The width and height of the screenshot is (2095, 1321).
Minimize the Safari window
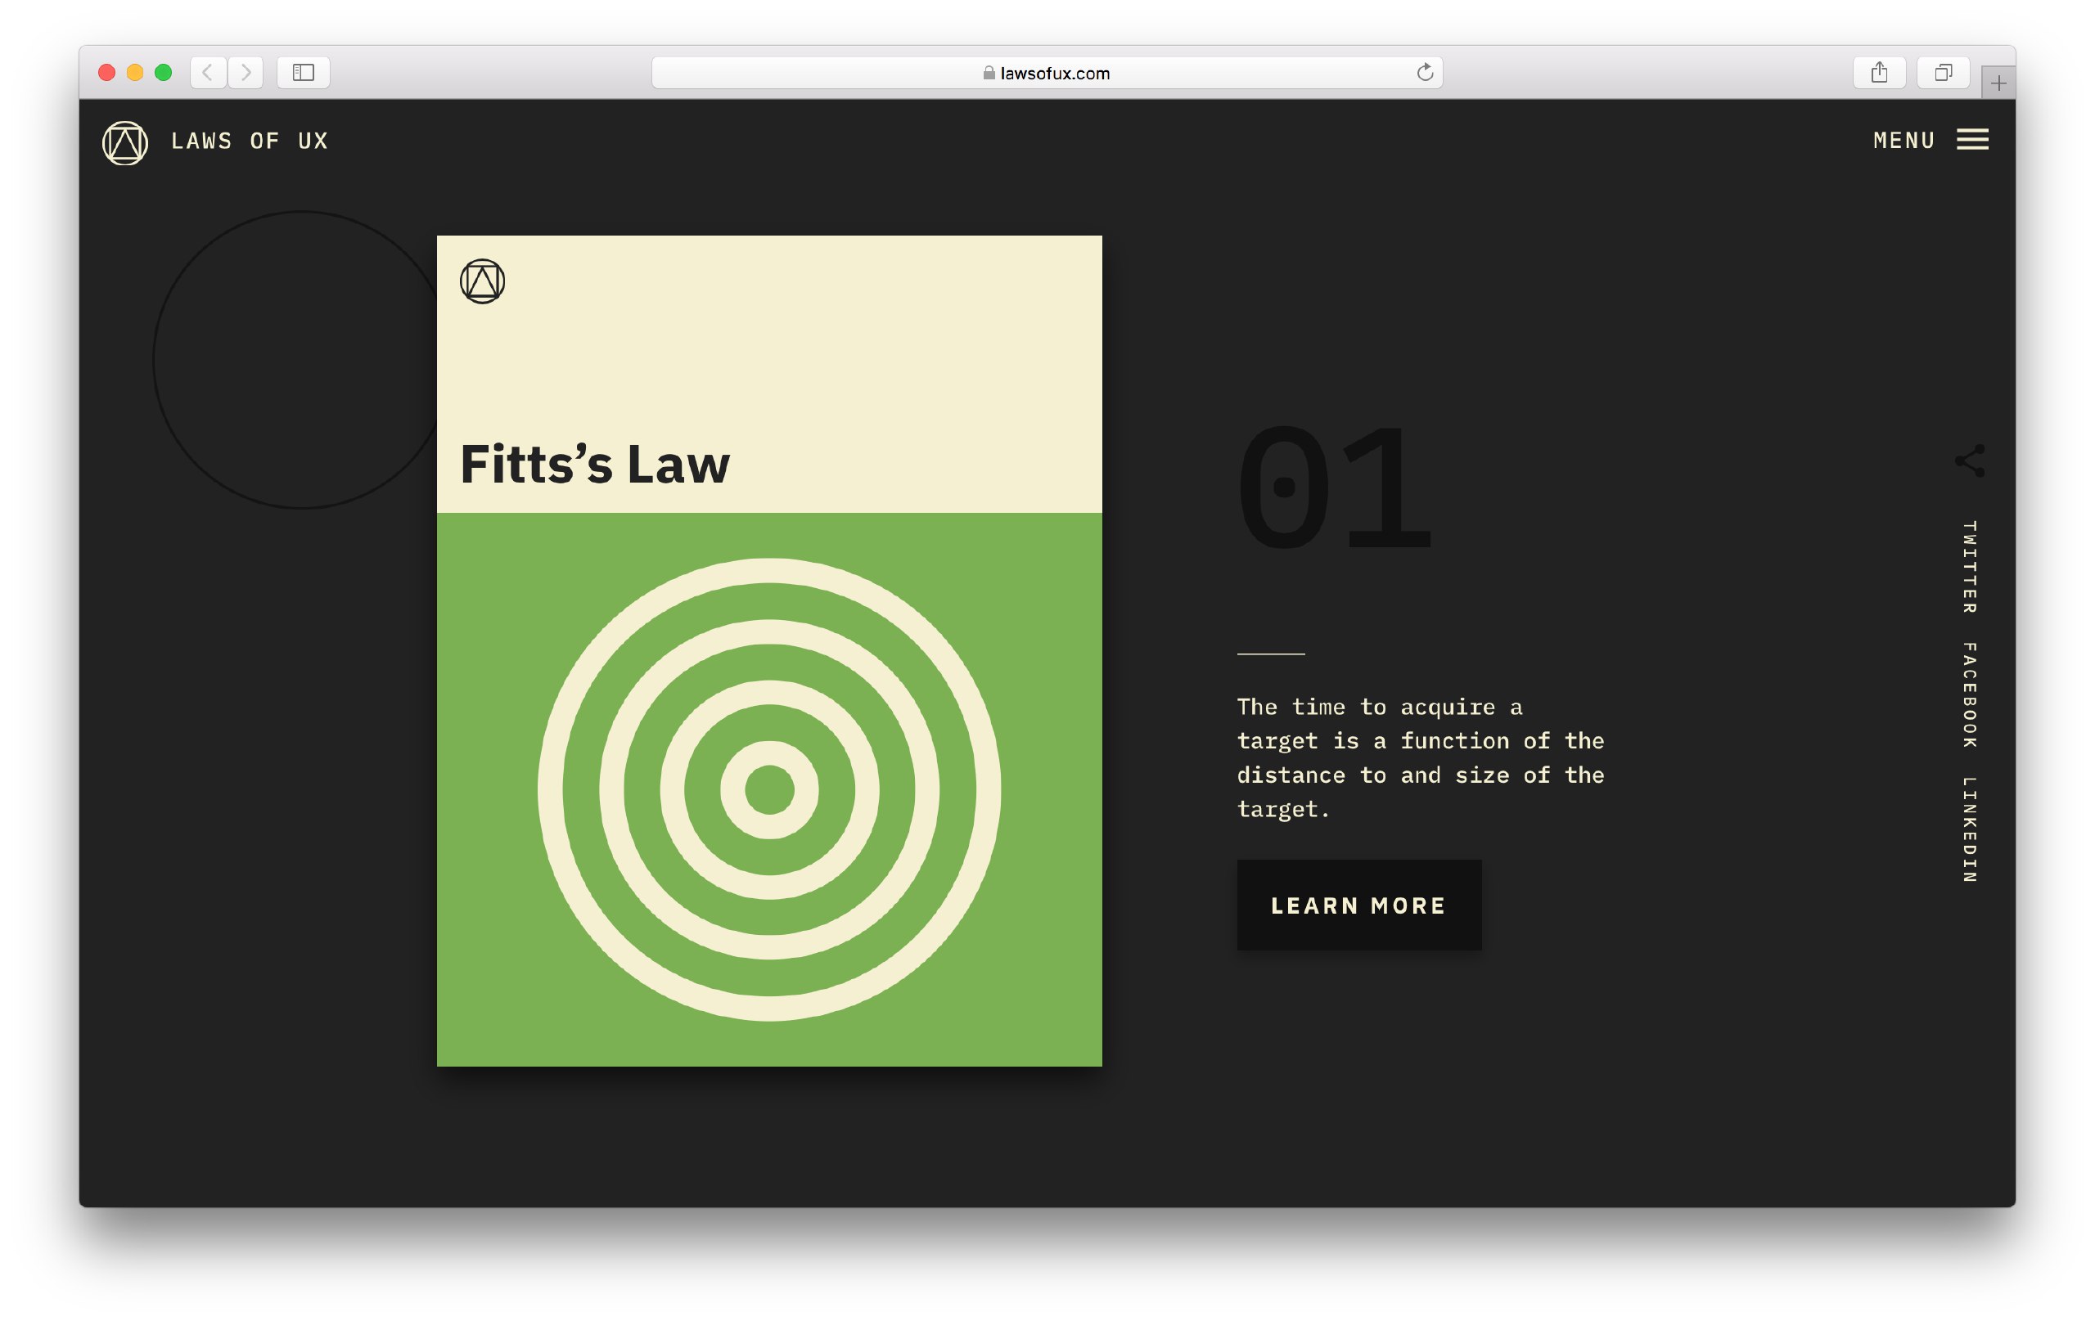pos(135,72)
